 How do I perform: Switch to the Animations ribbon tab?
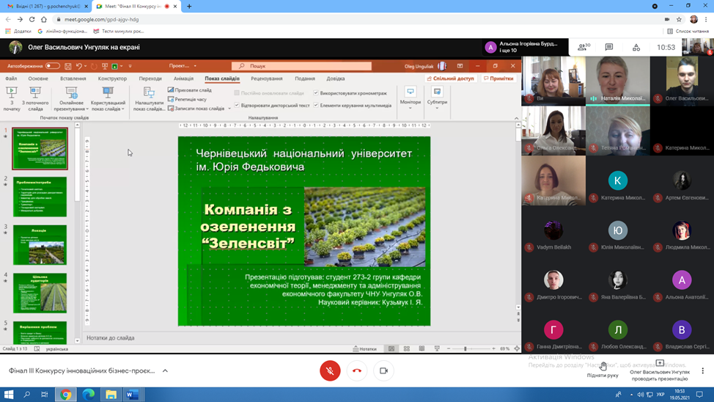tap(183, 78)
